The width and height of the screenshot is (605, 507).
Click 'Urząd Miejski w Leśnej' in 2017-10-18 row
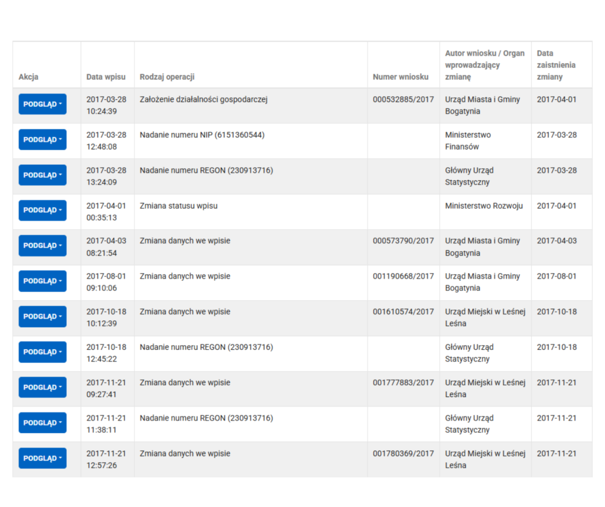pos(485,317)
